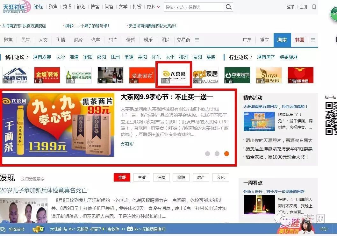This screenshot has height=236, width=337.
Task: Click the 金煌装饰 ad thumbnail
Action: [x=47, y=75]
